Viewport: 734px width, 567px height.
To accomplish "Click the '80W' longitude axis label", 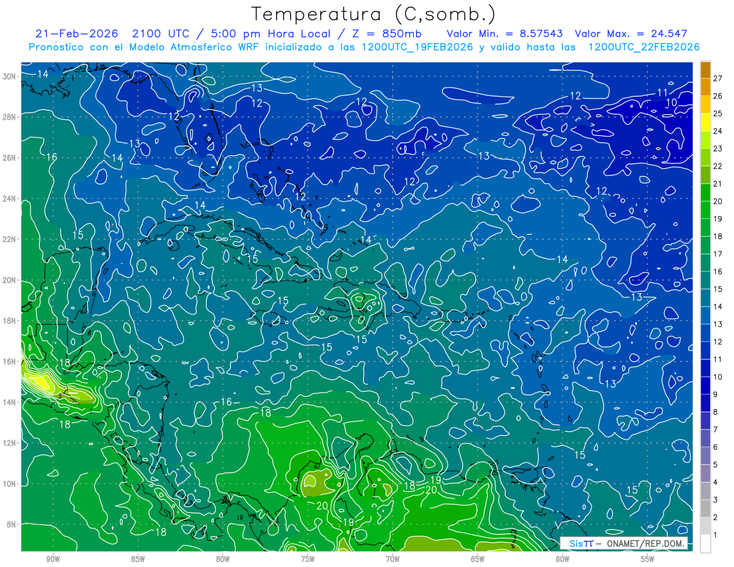I will (223, 559).
